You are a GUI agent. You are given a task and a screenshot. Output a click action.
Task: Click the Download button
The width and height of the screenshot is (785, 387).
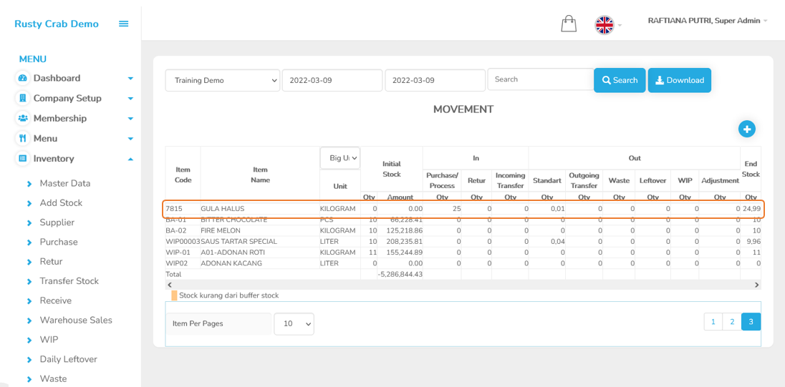(x=679, y=80)
